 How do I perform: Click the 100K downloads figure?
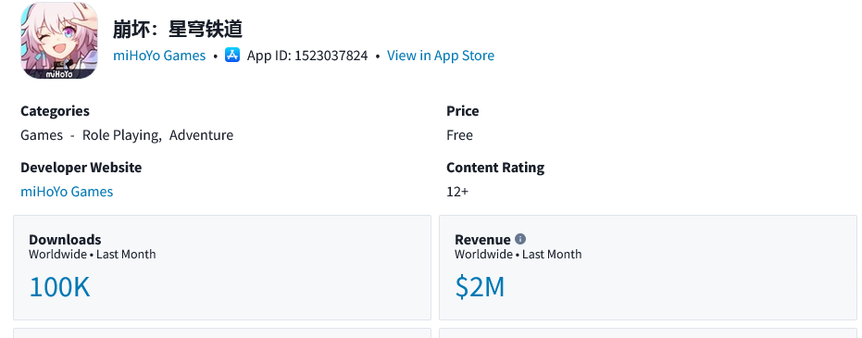[x=59, y=287]
